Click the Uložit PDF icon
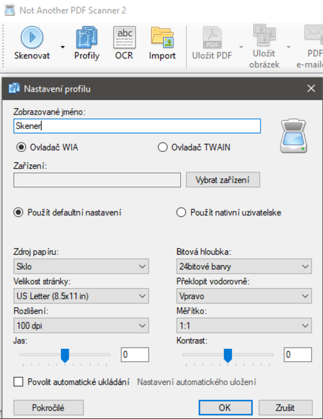Screen dimensions: 323x419 pyautogui.click(x=212, y=37)
